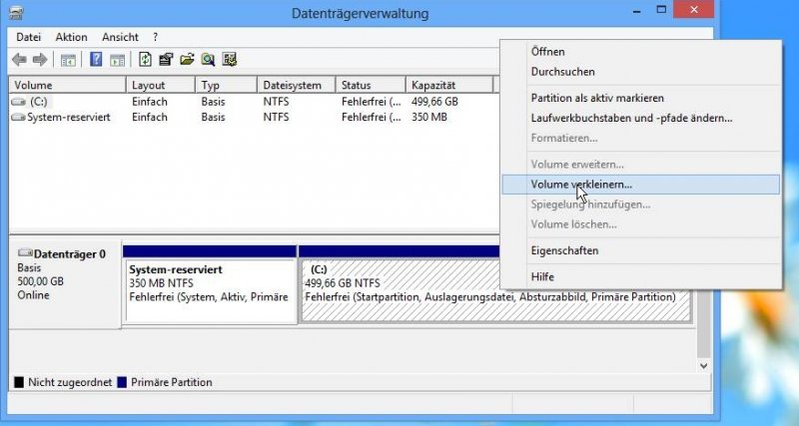Click the black Nicht zugeordnet legend swatch
Image resolution: width=799 pixels, height=426 pixels.
tap(19, 382)
